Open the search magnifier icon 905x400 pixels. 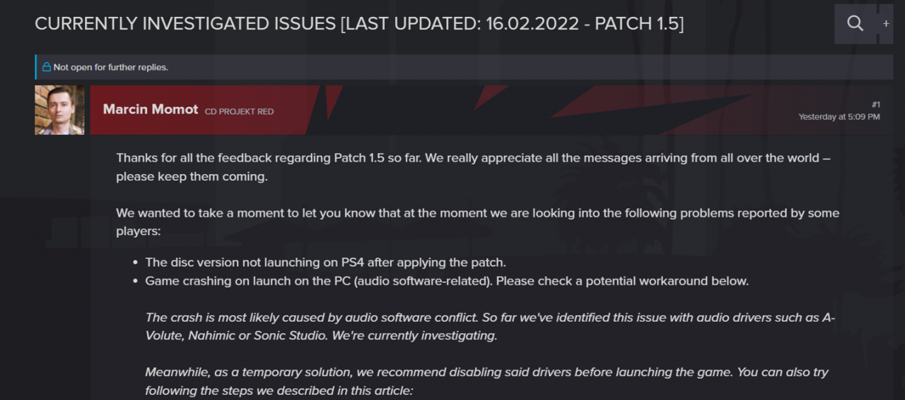tap(855, 24)
